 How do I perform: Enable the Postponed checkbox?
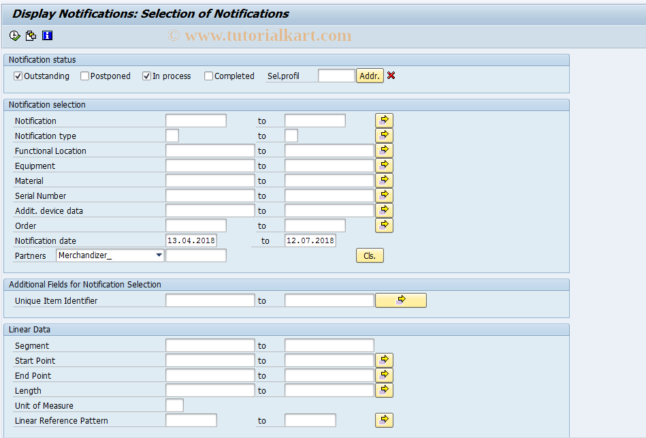pyautogui.click(x=84, y=76)
